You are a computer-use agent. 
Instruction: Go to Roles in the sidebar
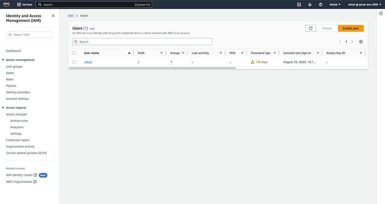[10, 80]
